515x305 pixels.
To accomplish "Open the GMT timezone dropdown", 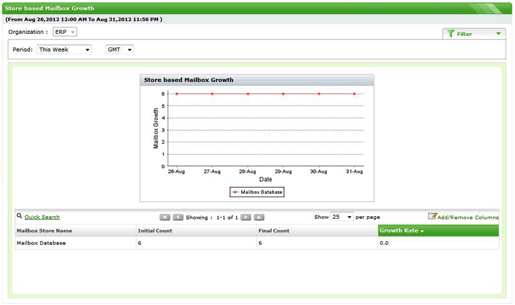I will point(119,49).
